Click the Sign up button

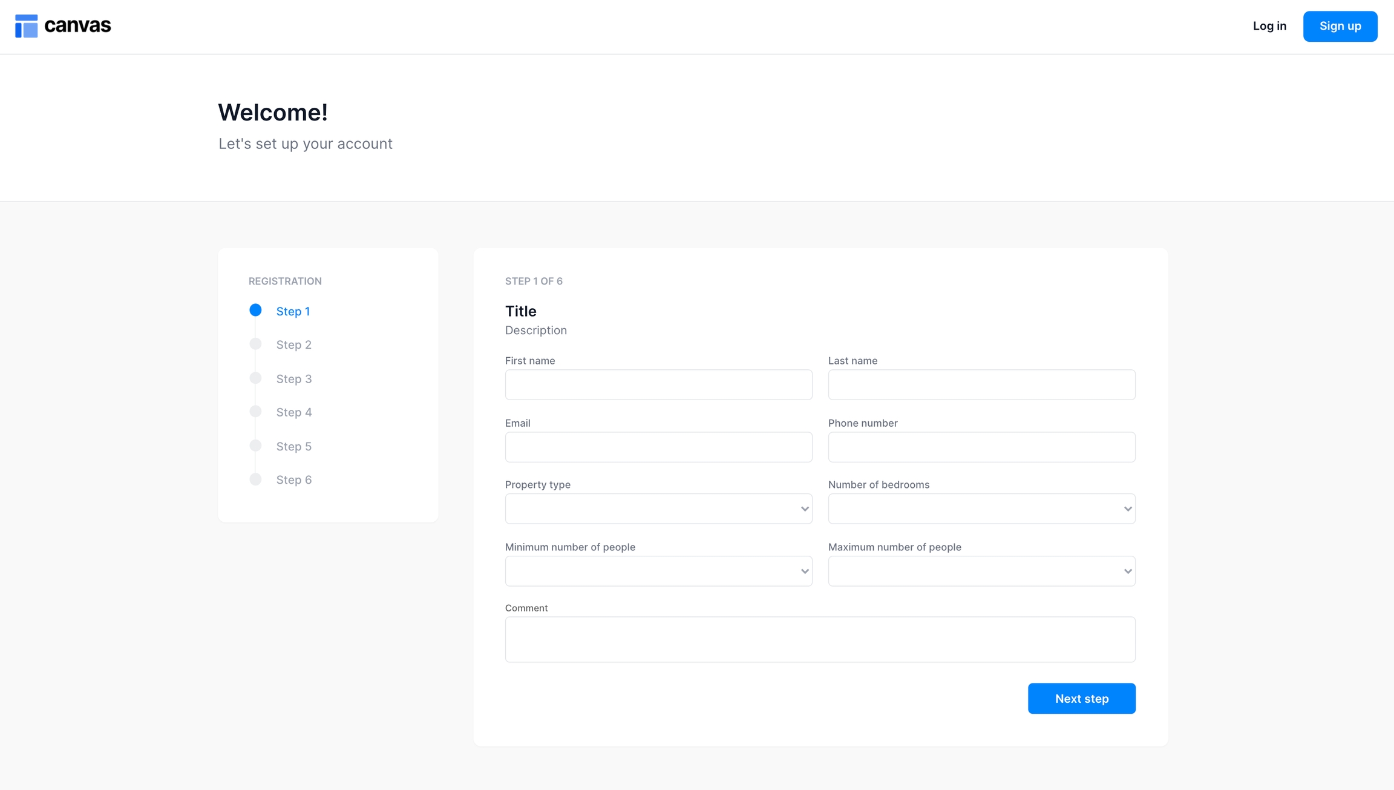(x=1340, y=26)
